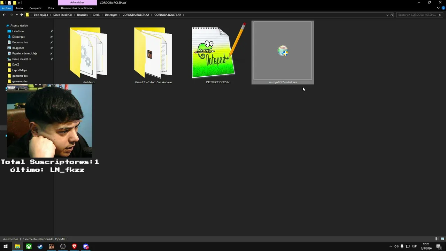
Task: Switch to the Inicio ribbon tab
Action: click(19, 8)
